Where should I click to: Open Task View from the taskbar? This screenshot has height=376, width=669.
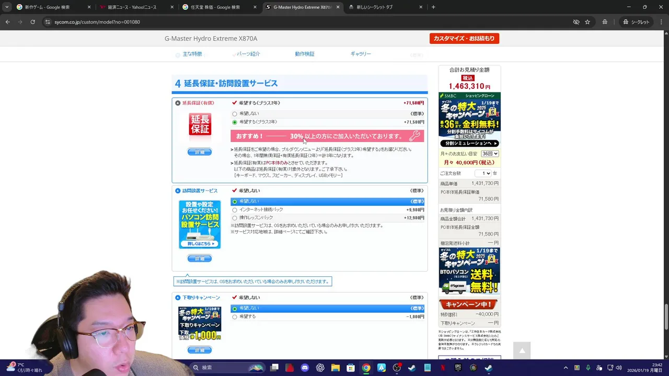tap(274, 368)
